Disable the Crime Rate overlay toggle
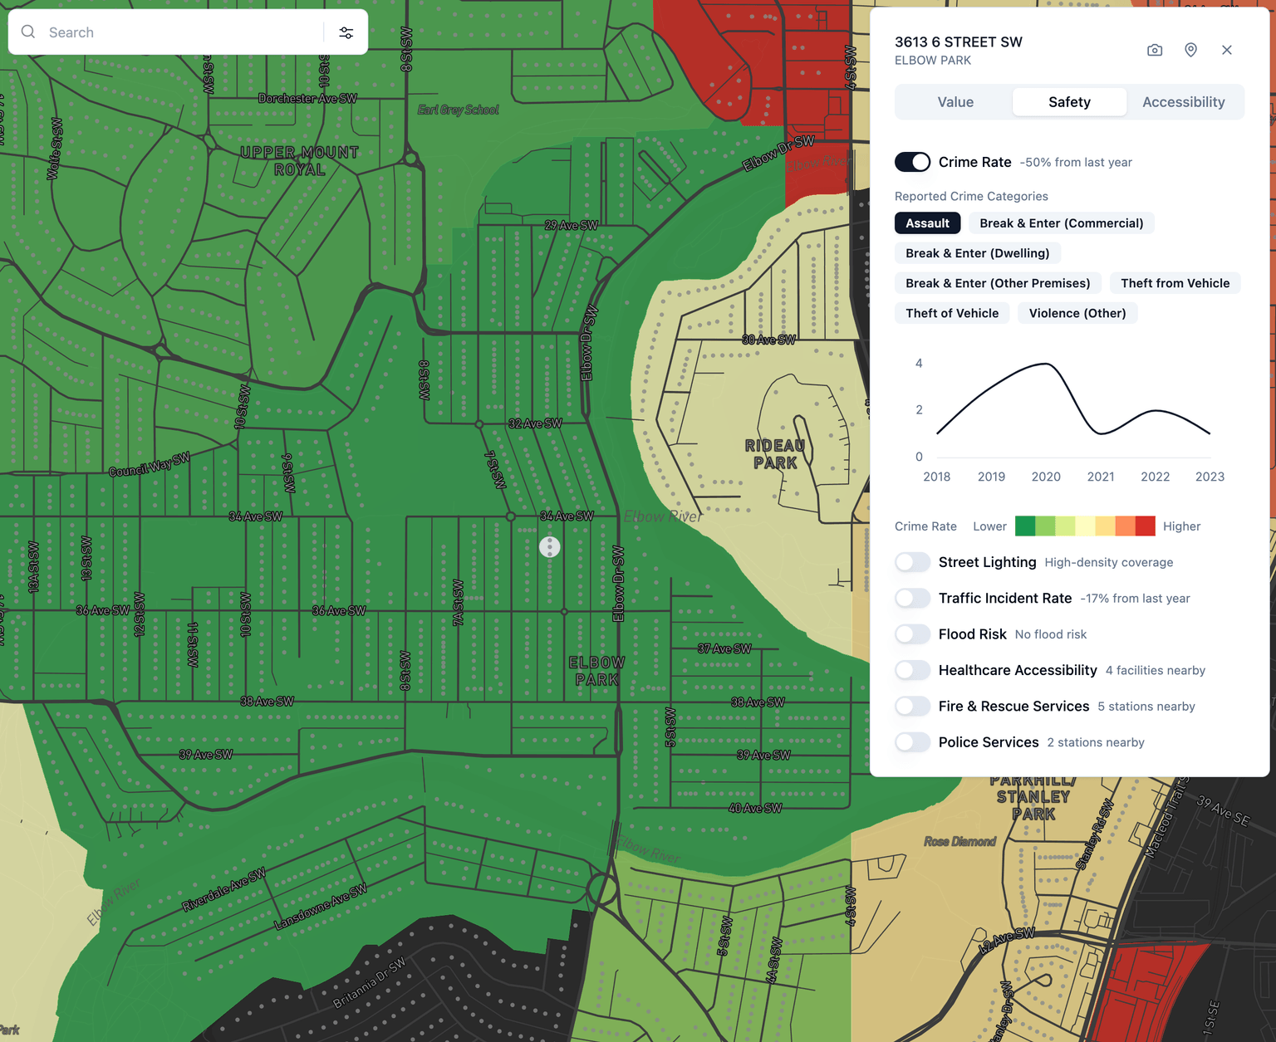 [x=912, y=162]
